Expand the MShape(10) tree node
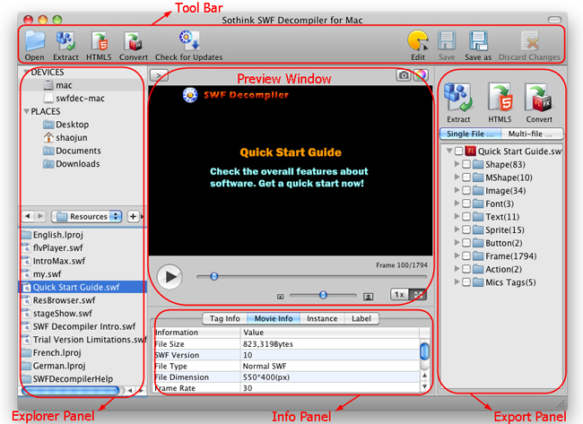Viewport: 583px width, 424px height. [x=457, y=177]
